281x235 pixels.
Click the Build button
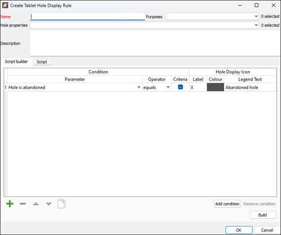[x=263, y=215]
